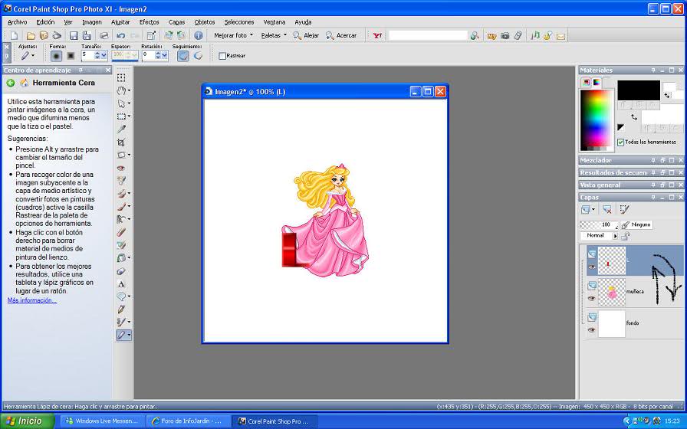
Task: Toggle the Todas las herramientas checkbox
Action: pyautogui.click(x=620, y=142)
